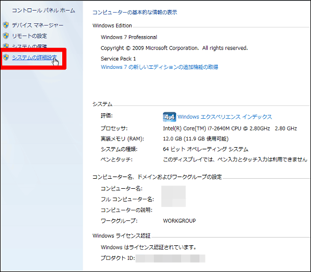Image resolution: width=311 pixels, height=272 pixels.
Task: Select Intel Core i7-2640M processor value
Action: pyautogui.click(x=230, y=128)
